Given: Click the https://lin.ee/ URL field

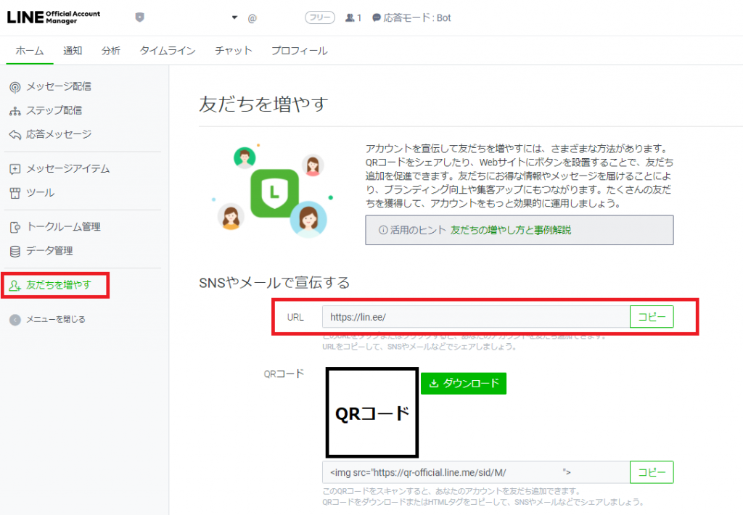Looking at the screenshot, I should tap(475, 317).
